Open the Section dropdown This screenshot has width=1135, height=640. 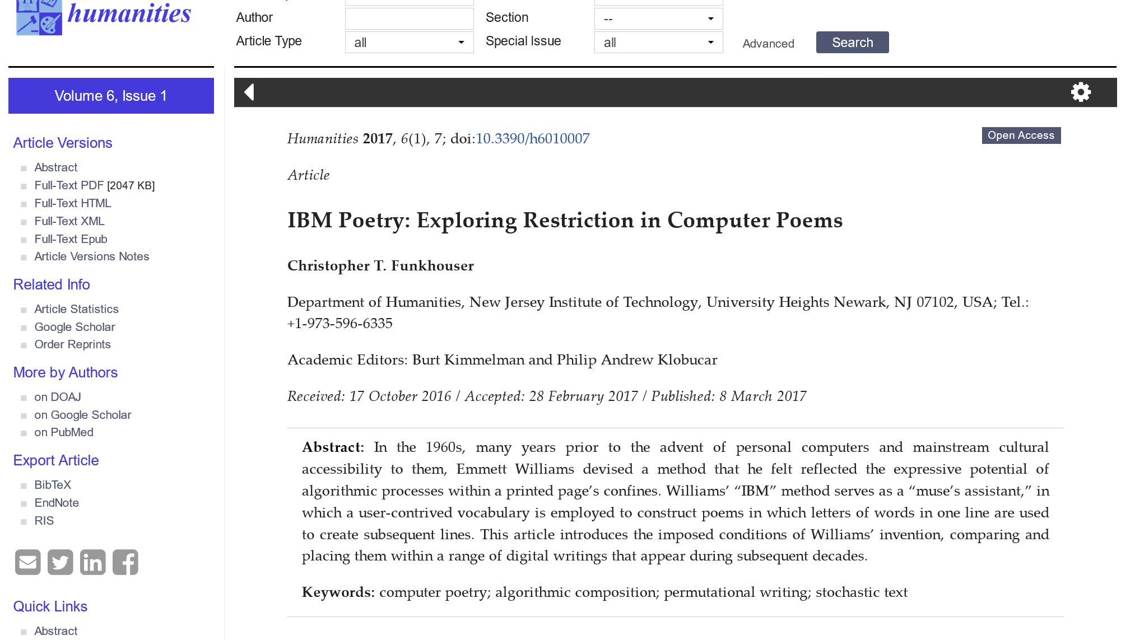tap(658, 19)
